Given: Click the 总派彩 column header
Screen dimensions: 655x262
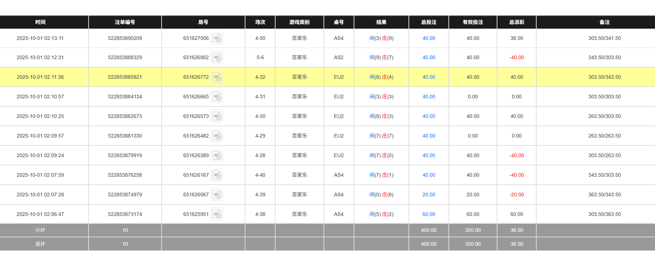Looking at the screenshot, I should 516,22.
